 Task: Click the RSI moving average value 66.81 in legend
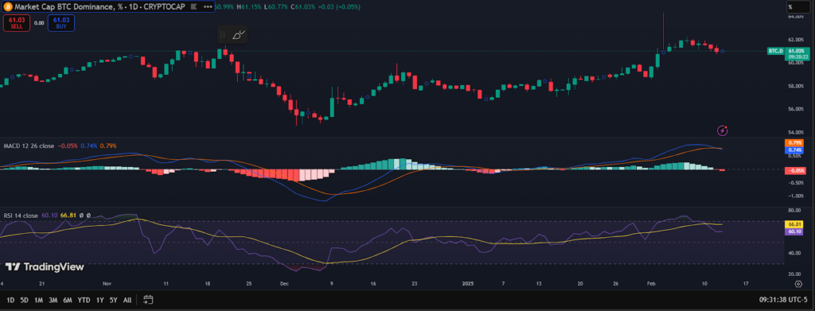click(x=68, y=215)
